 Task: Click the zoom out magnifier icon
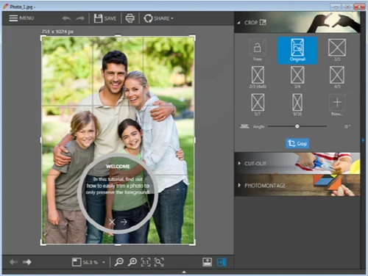pos(119,262)
